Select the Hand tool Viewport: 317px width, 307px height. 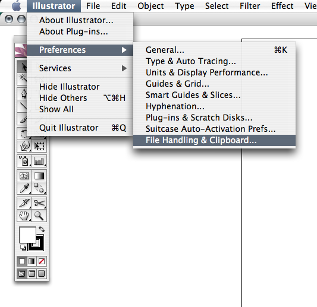coord(24,216)
